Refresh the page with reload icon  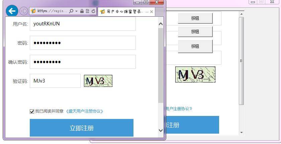click(x=93, y=11)
